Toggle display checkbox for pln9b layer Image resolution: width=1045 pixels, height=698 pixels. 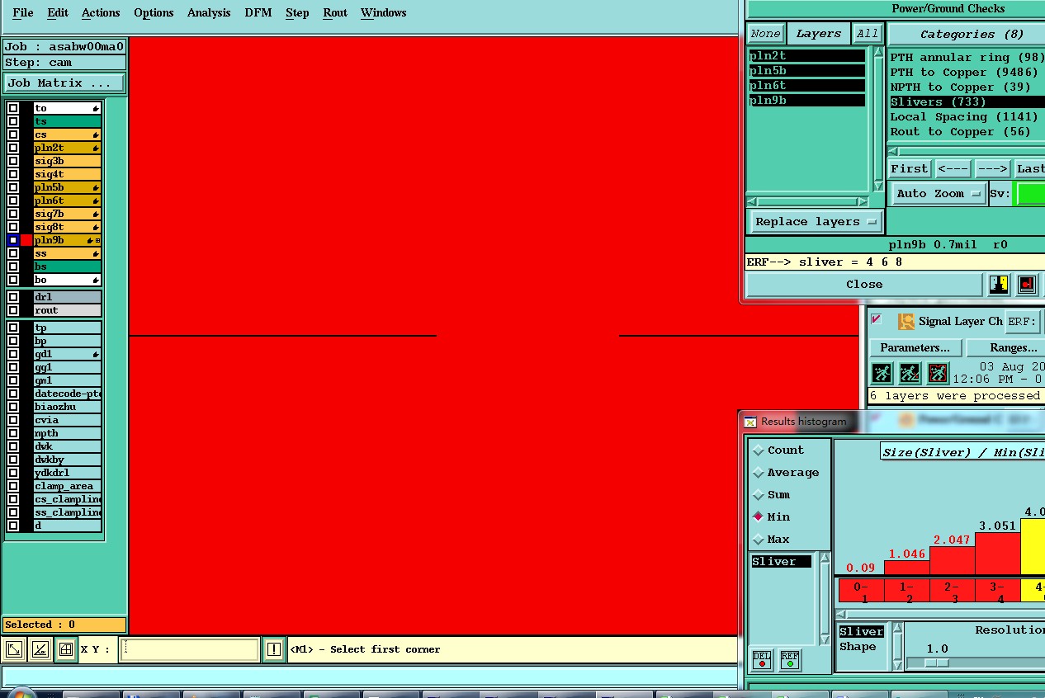(x=13, y=240)
